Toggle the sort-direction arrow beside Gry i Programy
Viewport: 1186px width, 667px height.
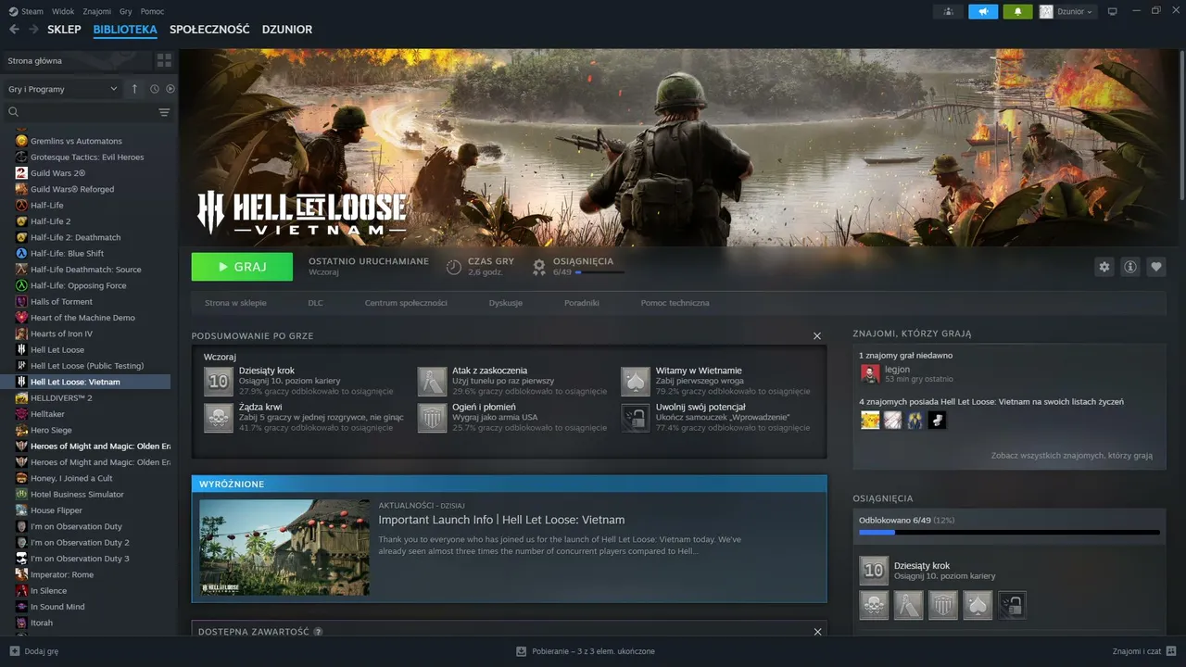point(134,89)
